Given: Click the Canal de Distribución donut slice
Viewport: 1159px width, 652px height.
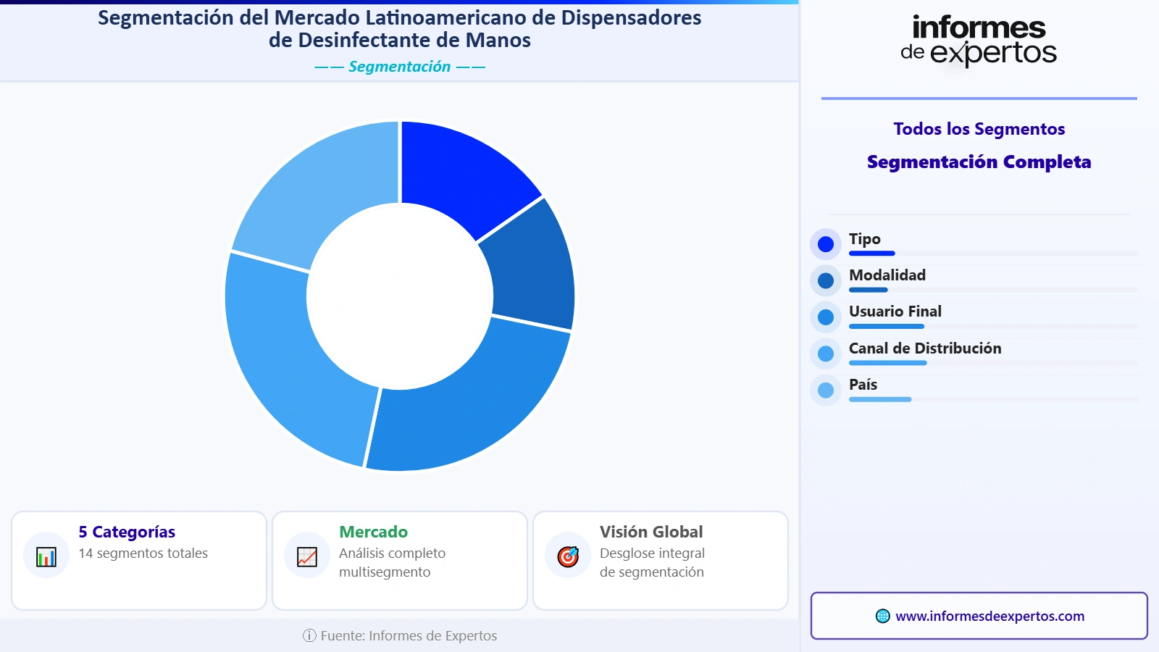Looking at the screenshot, I should [x=293, y=362].
